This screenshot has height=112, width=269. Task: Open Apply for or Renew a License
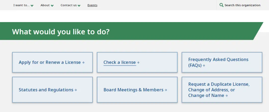50,62
